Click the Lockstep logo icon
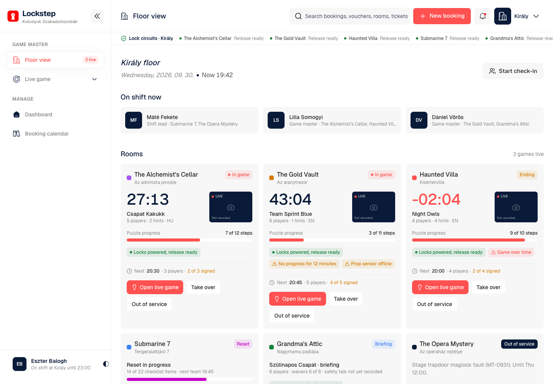Viewport: 553px width, 384px height. click(x=13, y=16)
